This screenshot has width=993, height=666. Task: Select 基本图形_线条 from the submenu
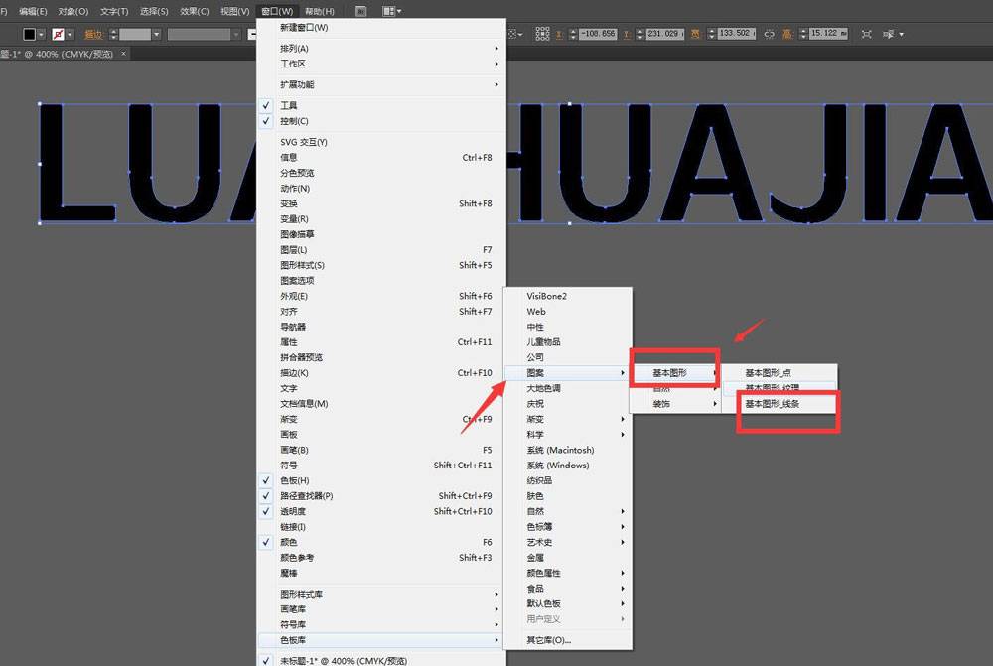[773, 404]
